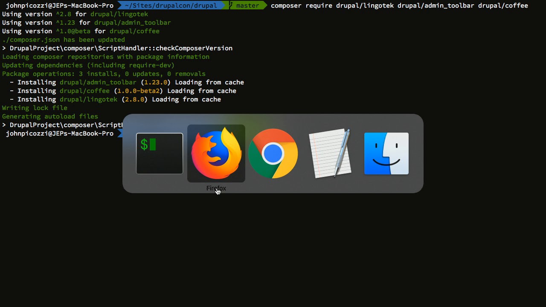The image size is (546, 307).
Task: Click the Writing lock file line
Action: pyautogui.click(x=35, y=108)
